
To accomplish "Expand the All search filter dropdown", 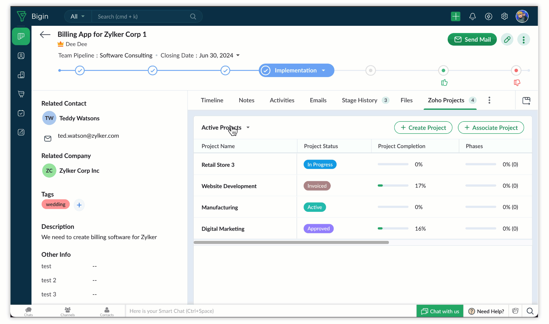I will [x=78, y=16].
